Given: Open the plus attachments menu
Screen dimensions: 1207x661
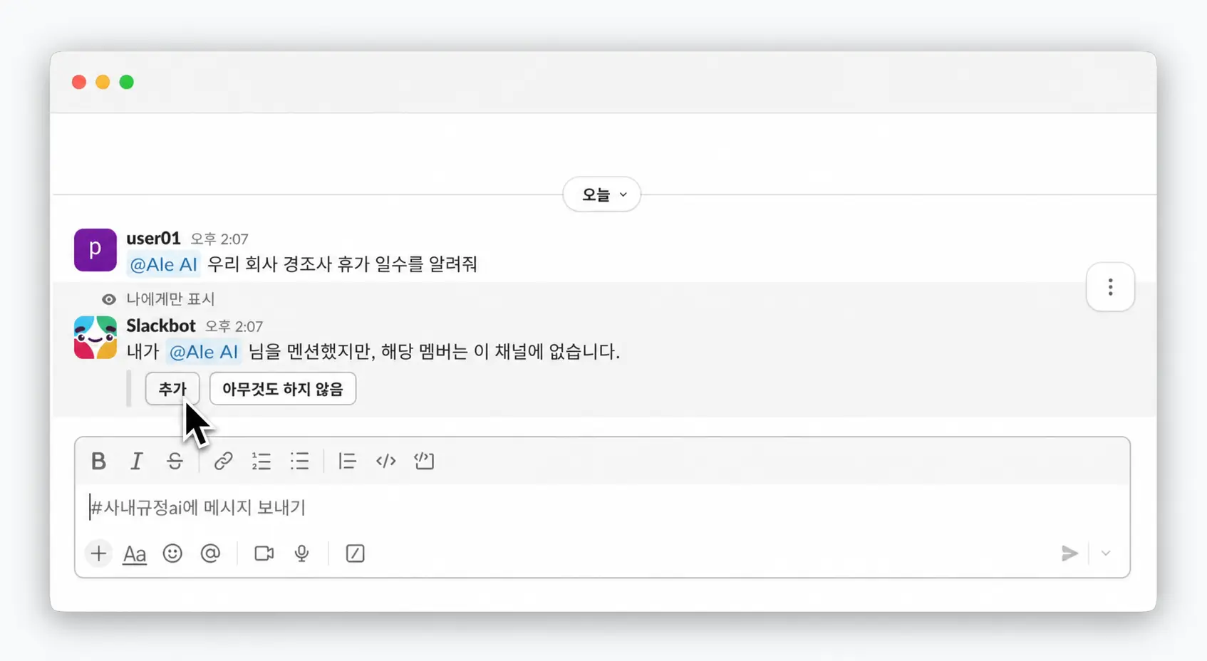Looking at the screenshot, I should coord(98,553).
